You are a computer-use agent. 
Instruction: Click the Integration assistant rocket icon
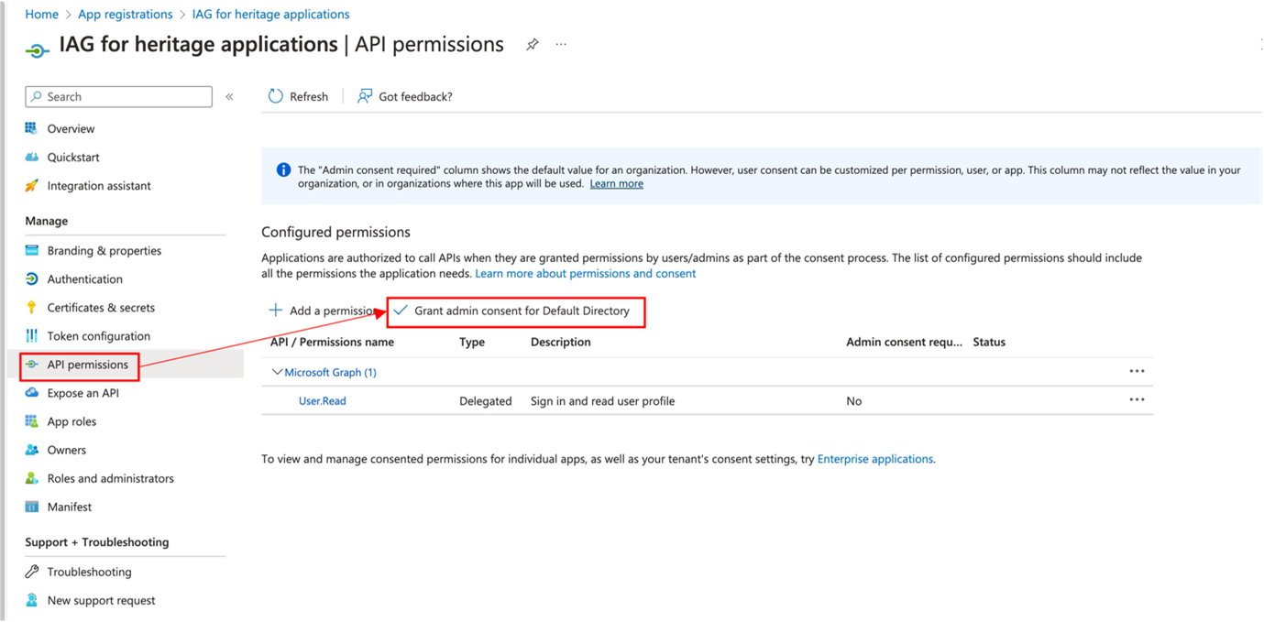tap(31, 185)
